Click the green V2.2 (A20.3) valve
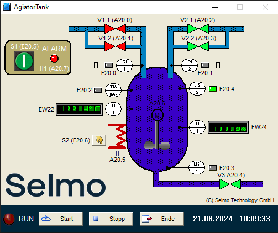The height and width of the screenshot is (233, 278). point(198,46)
